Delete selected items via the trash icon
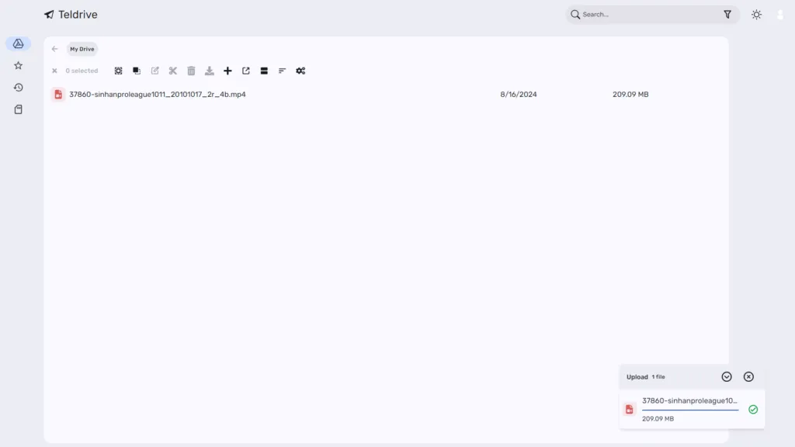 coord(191,71)
